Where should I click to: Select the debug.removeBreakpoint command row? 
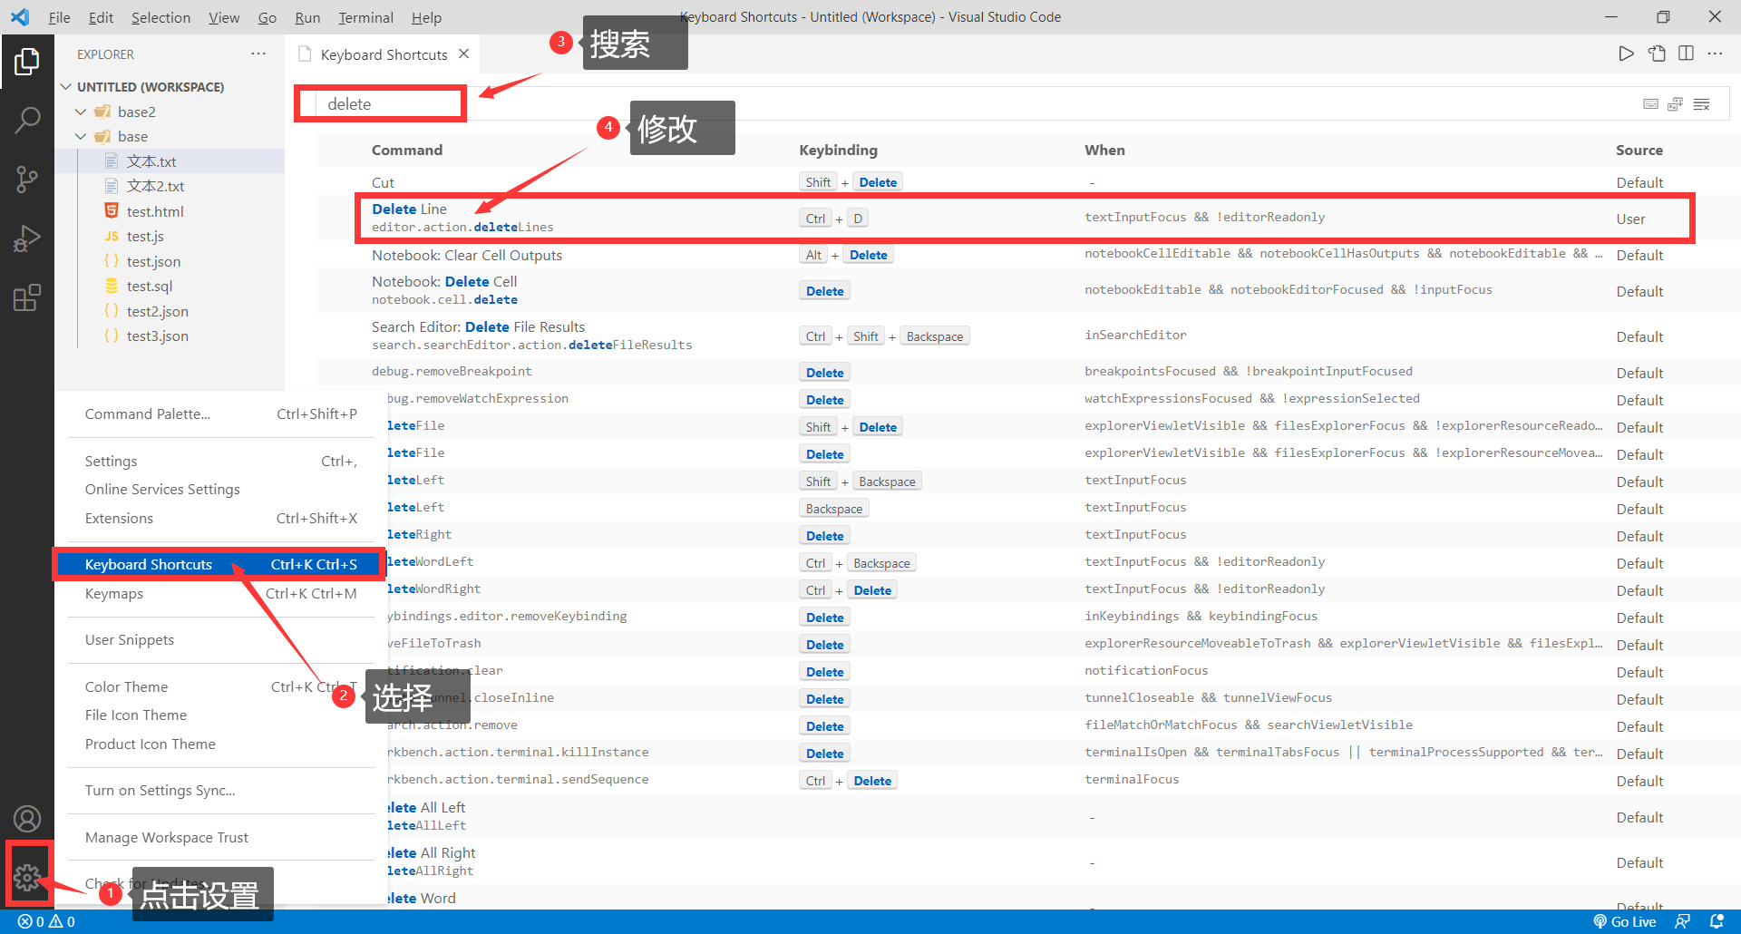(1028, 372)
